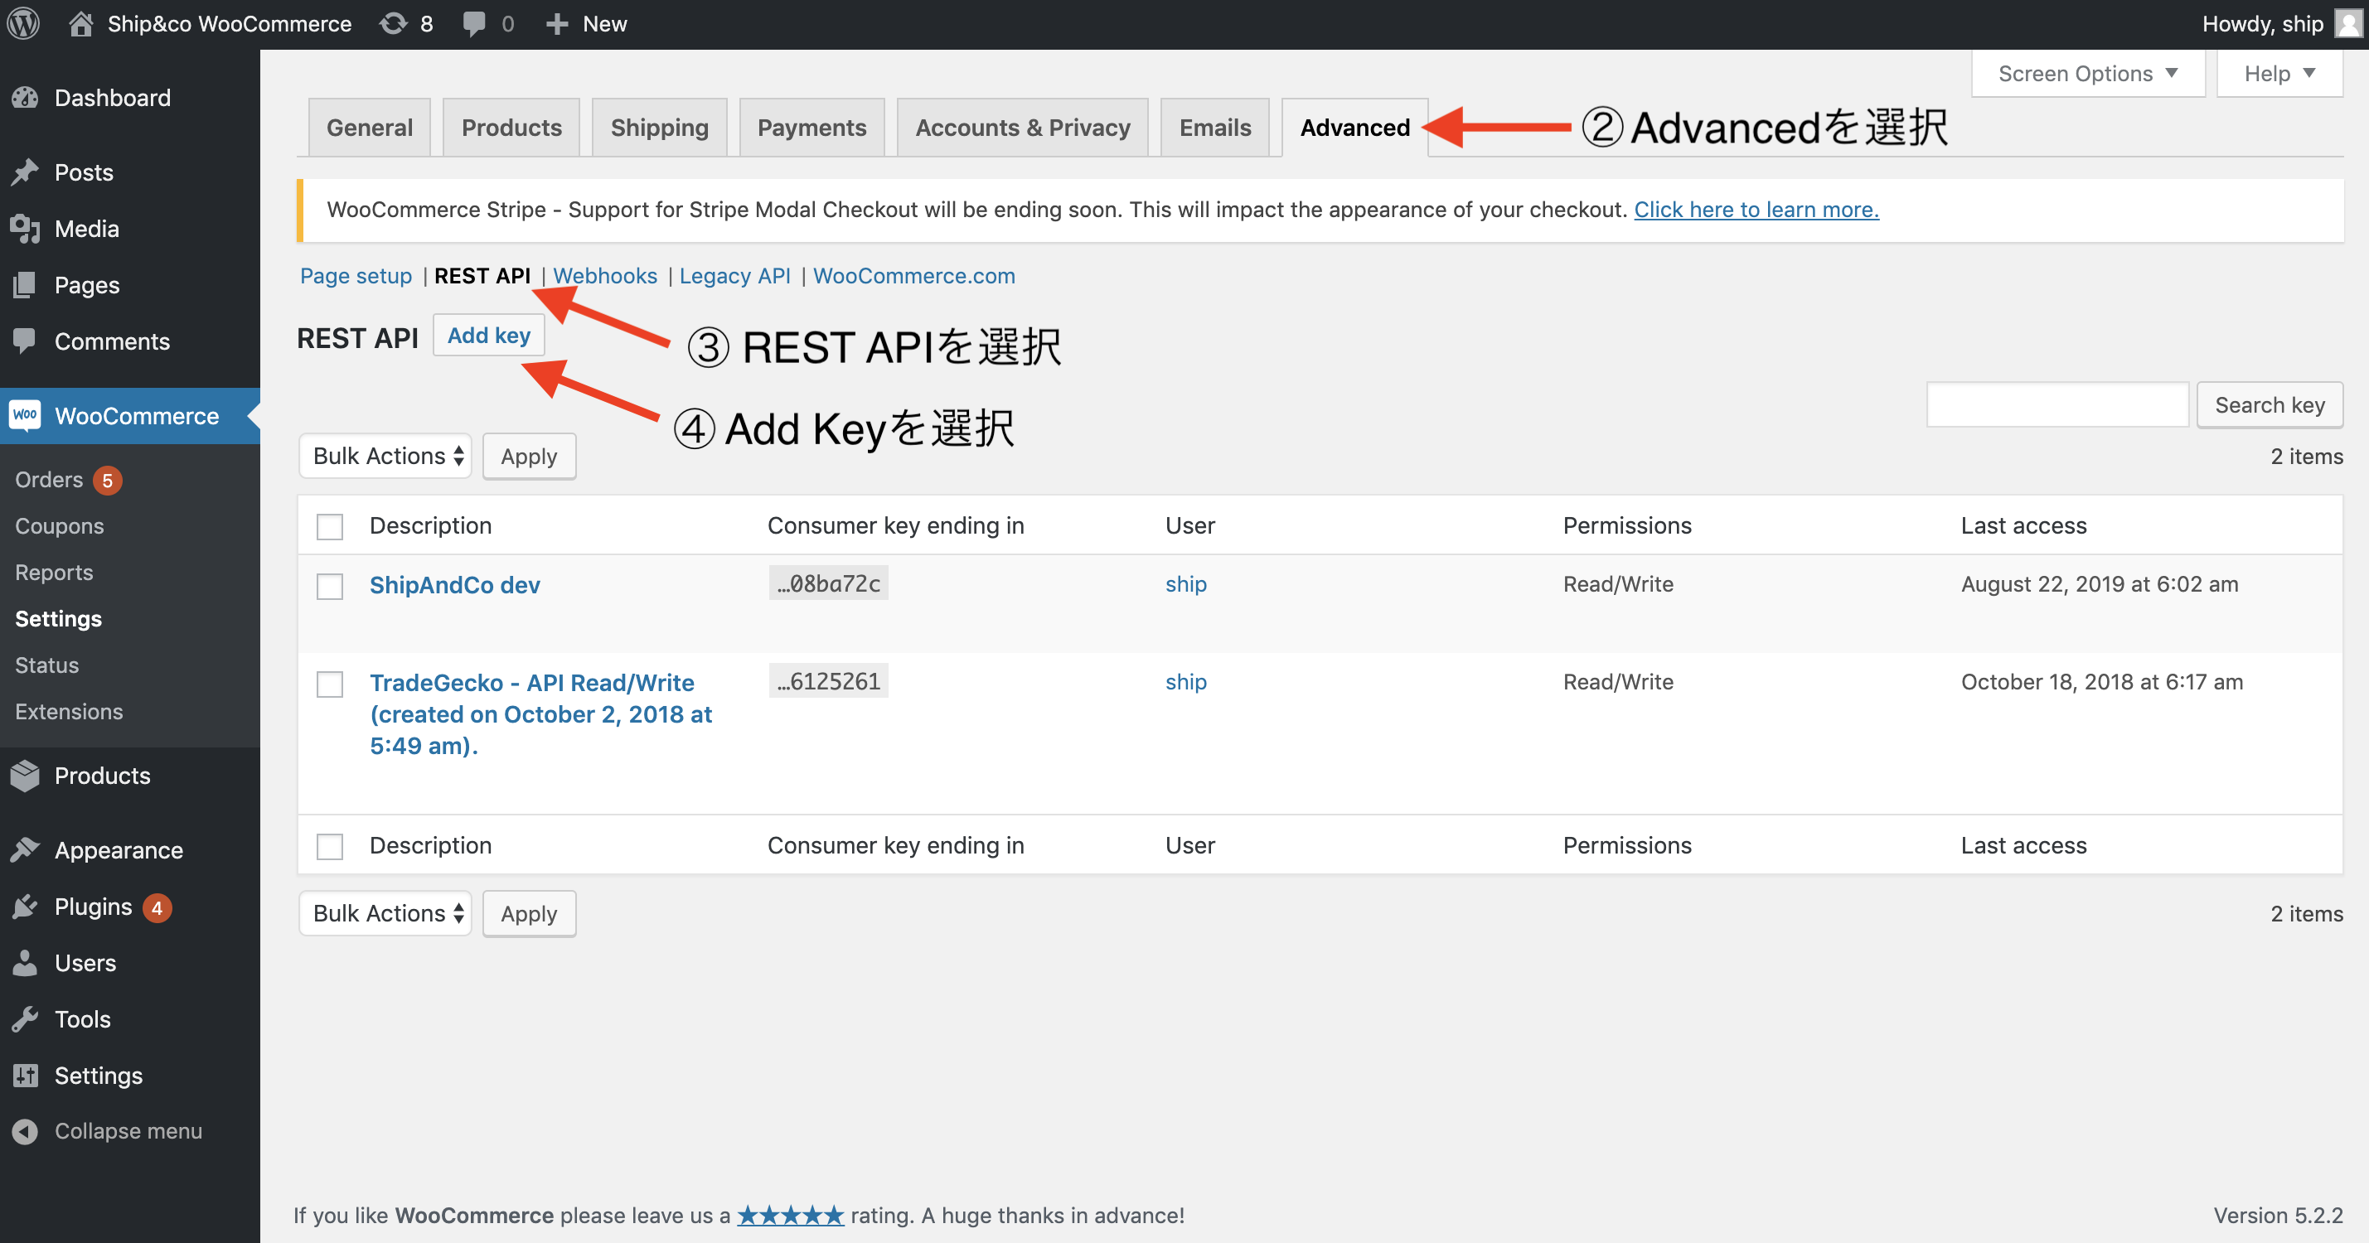
Task: Open the bottom Bulk Actions dropdown
Action: click(x=385, y=913)
